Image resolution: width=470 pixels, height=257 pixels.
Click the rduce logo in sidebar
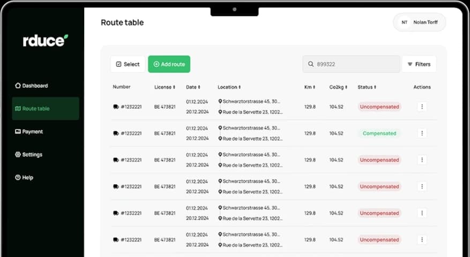pos(45,41)
